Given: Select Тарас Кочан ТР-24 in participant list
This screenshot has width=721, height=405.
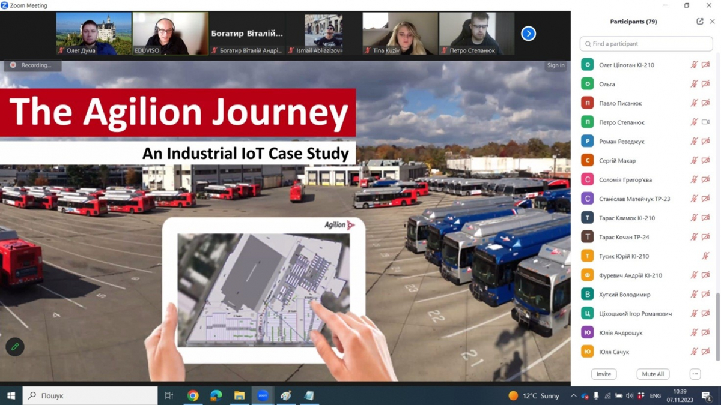Looking at the screenshot, I should 624,237.
